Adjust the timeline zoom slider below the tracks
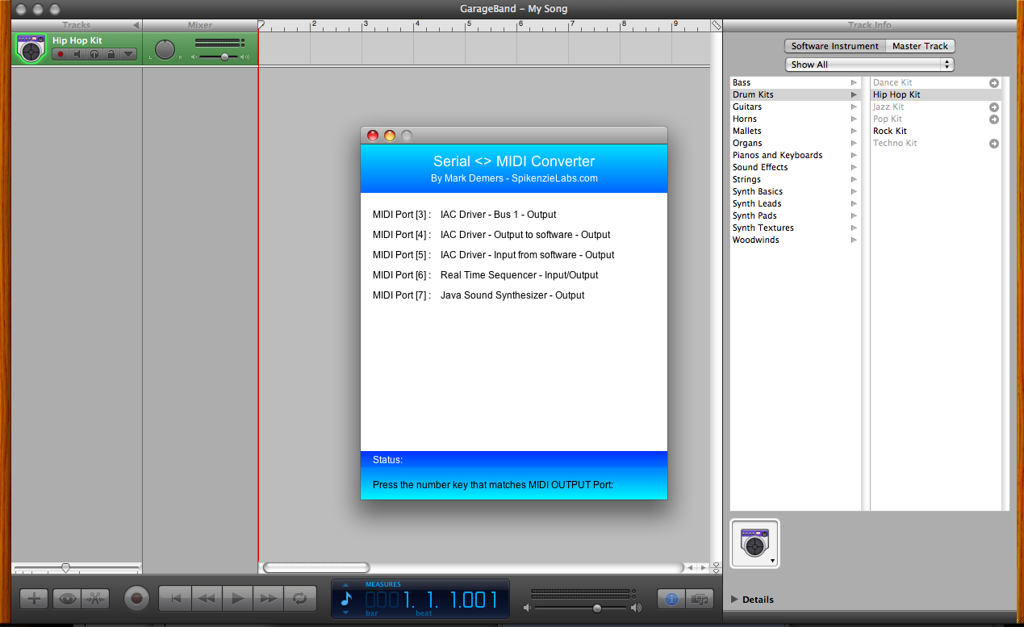Viewport: 1024px width, 627px height. [x=65, y=568]
